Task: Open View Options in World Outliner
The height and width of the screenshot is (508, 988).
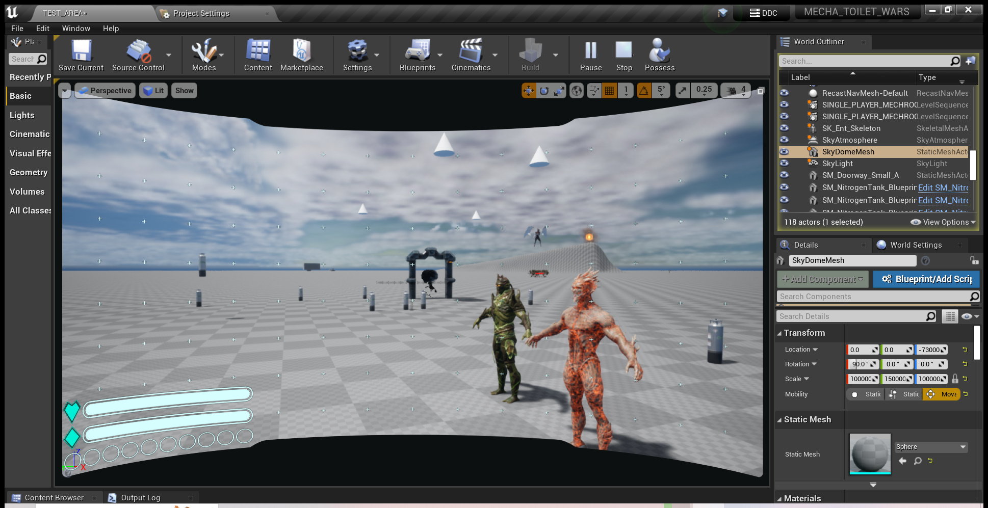Action: pyautogui.click(x=943, y=222)
